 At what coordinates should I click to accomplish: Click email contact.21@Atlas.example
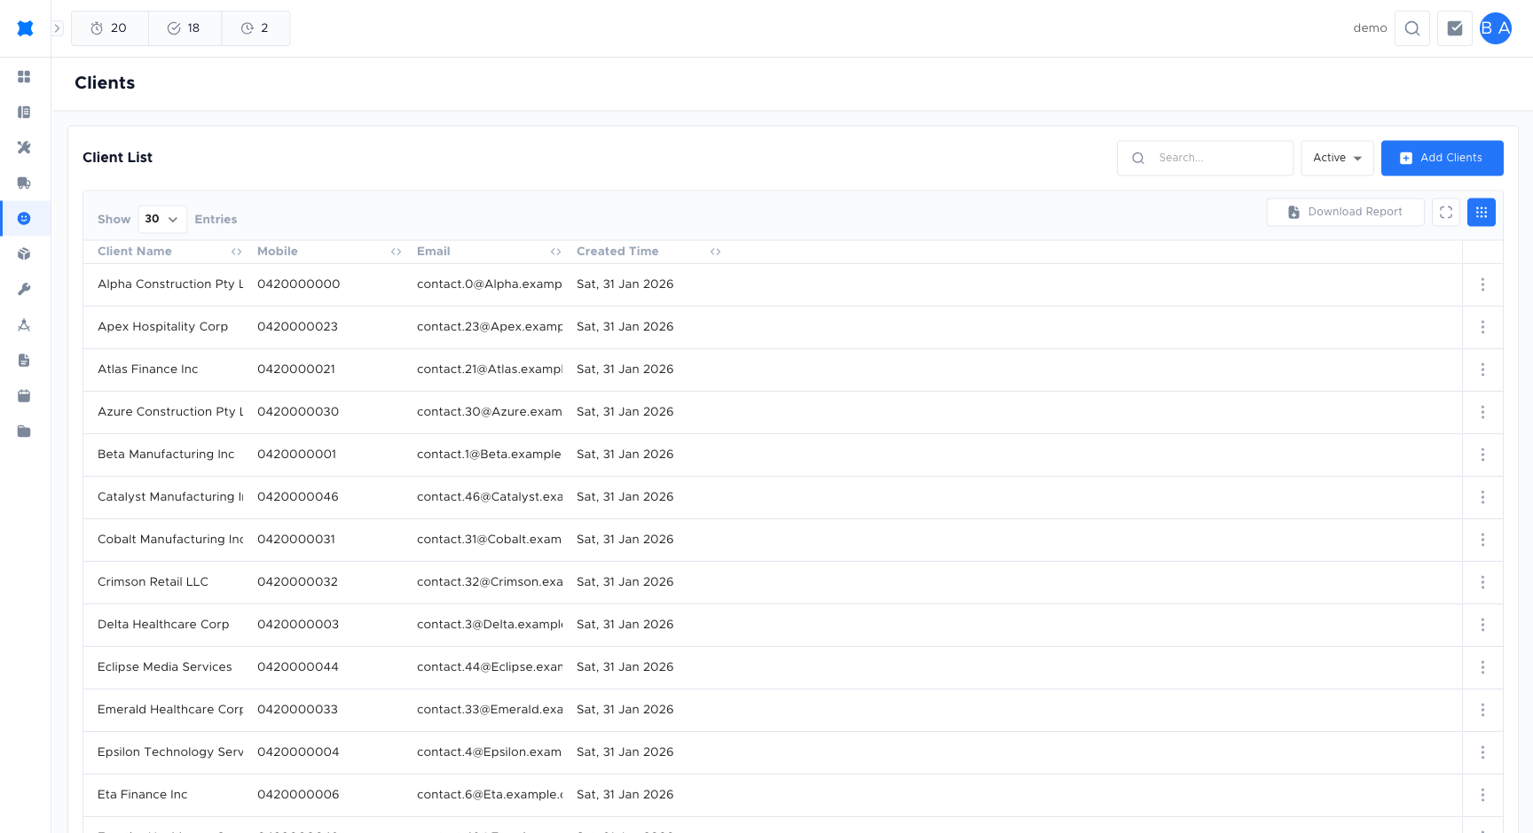[x=490, y=370]
